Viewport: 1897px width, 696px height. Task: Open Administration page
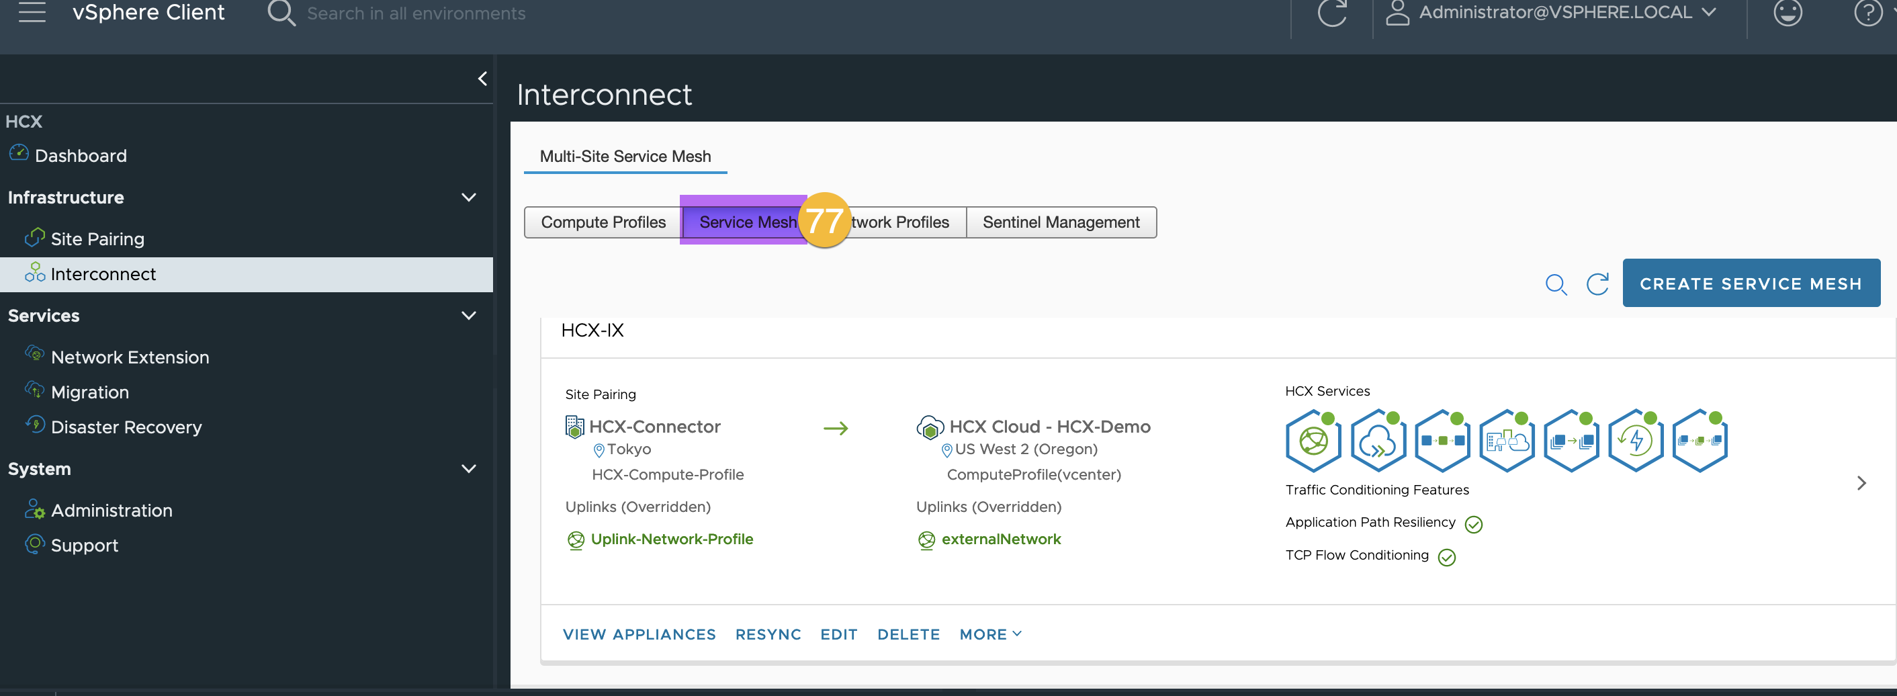pos(112,511)
